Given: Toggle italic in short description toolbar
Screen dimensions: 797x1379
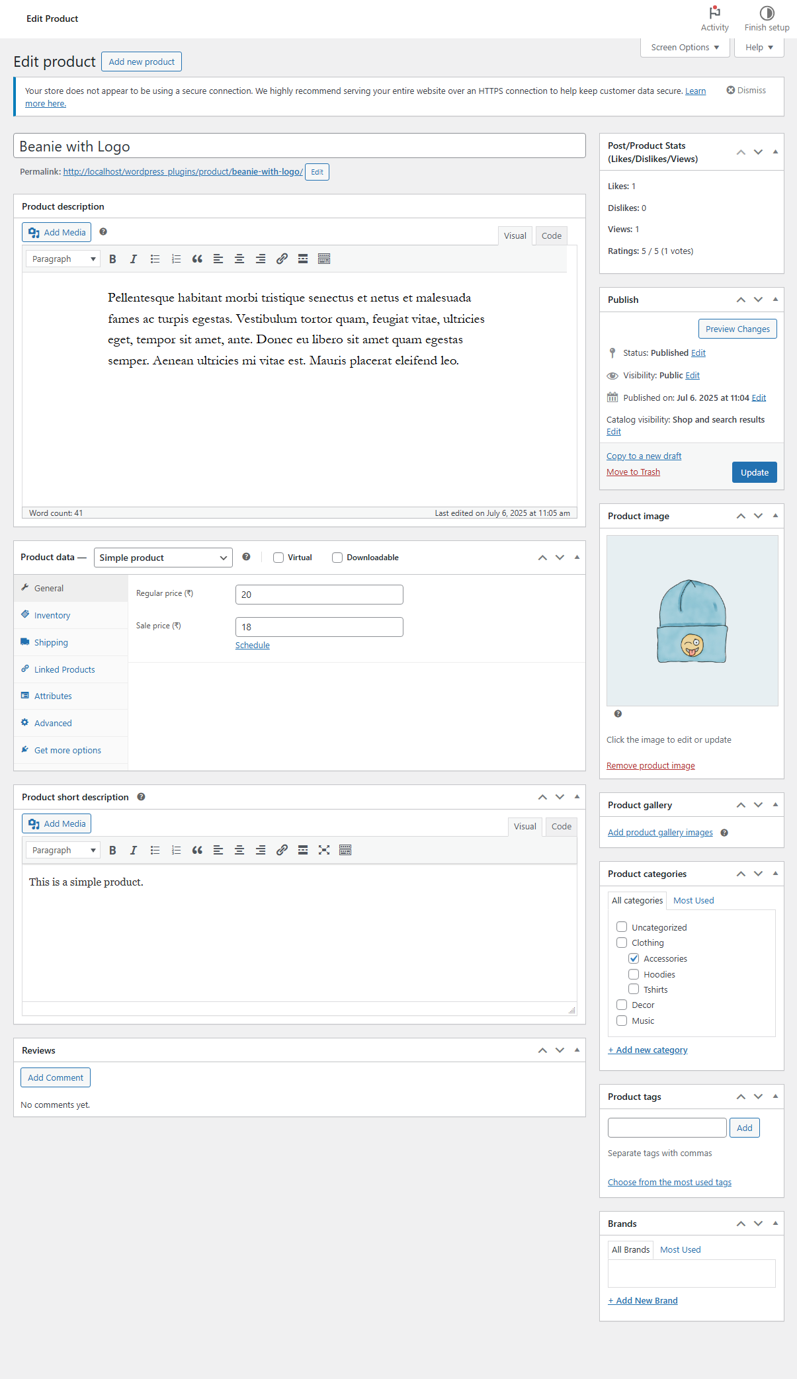Looking at the screenshot, I should point(134,850).
